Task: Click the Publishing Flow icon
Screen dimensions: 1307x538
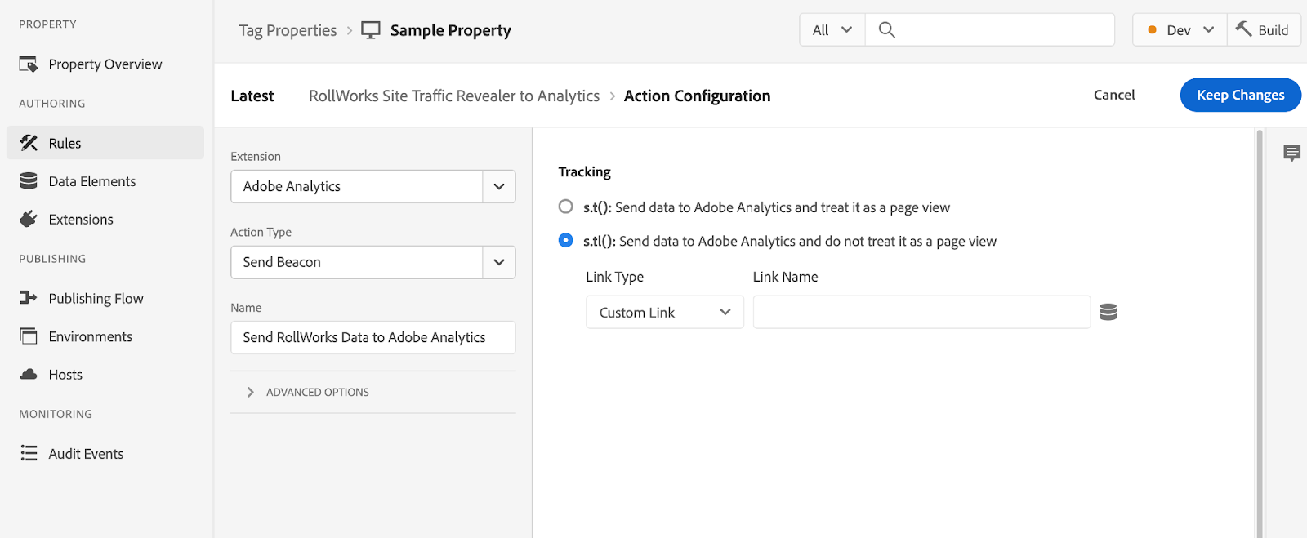Action: pos(29,298)
